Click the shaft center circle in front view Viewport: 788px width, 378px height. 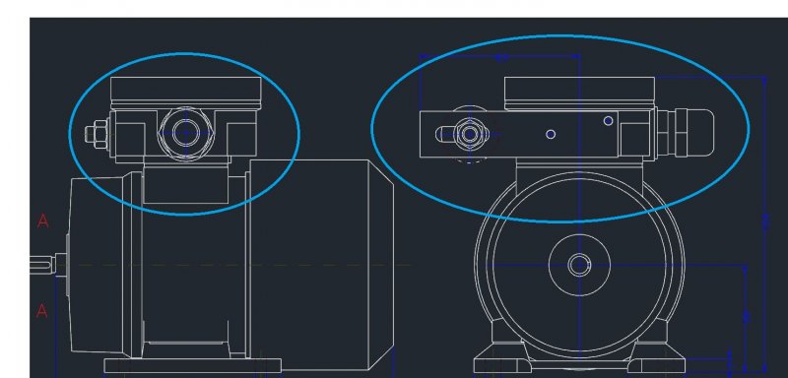point(579,265)
